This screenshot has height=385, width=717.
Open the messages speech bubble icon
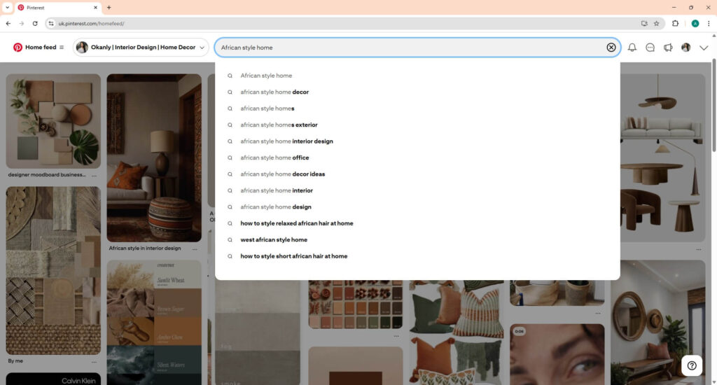(x=650, y=48)
